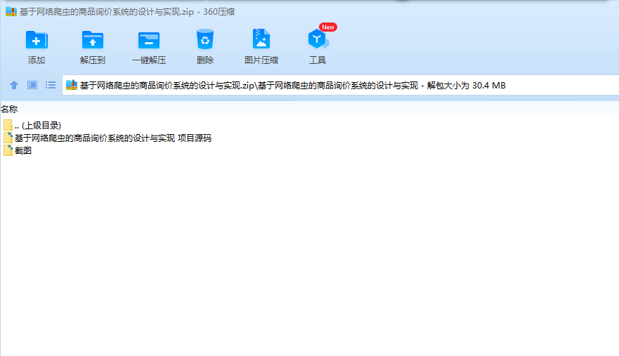This screenshot has height=356, width=619.
Task: Run 一键解压 one-click extract
Action: (149, 46)
